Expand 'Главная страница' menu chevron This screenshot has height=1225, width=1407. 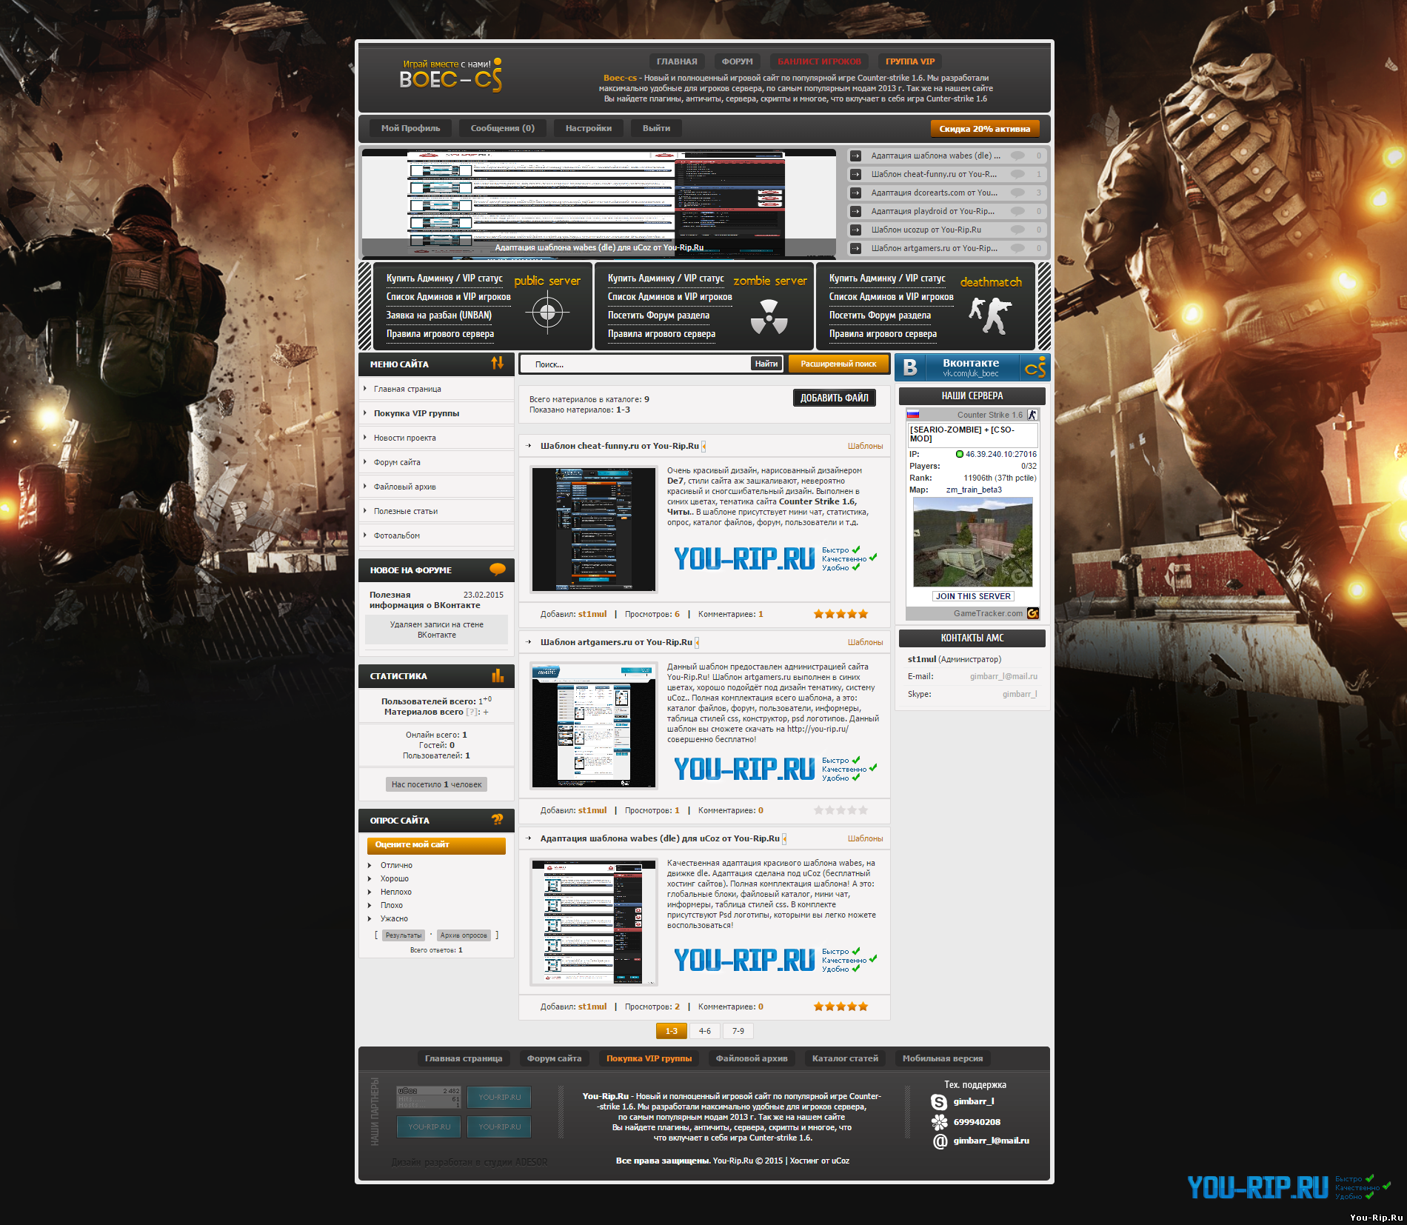[x=365, y=388]
